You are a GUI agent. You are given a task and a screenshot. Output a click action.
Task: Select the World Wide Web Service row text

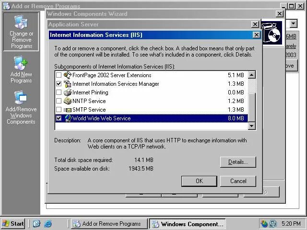(101, 118)
